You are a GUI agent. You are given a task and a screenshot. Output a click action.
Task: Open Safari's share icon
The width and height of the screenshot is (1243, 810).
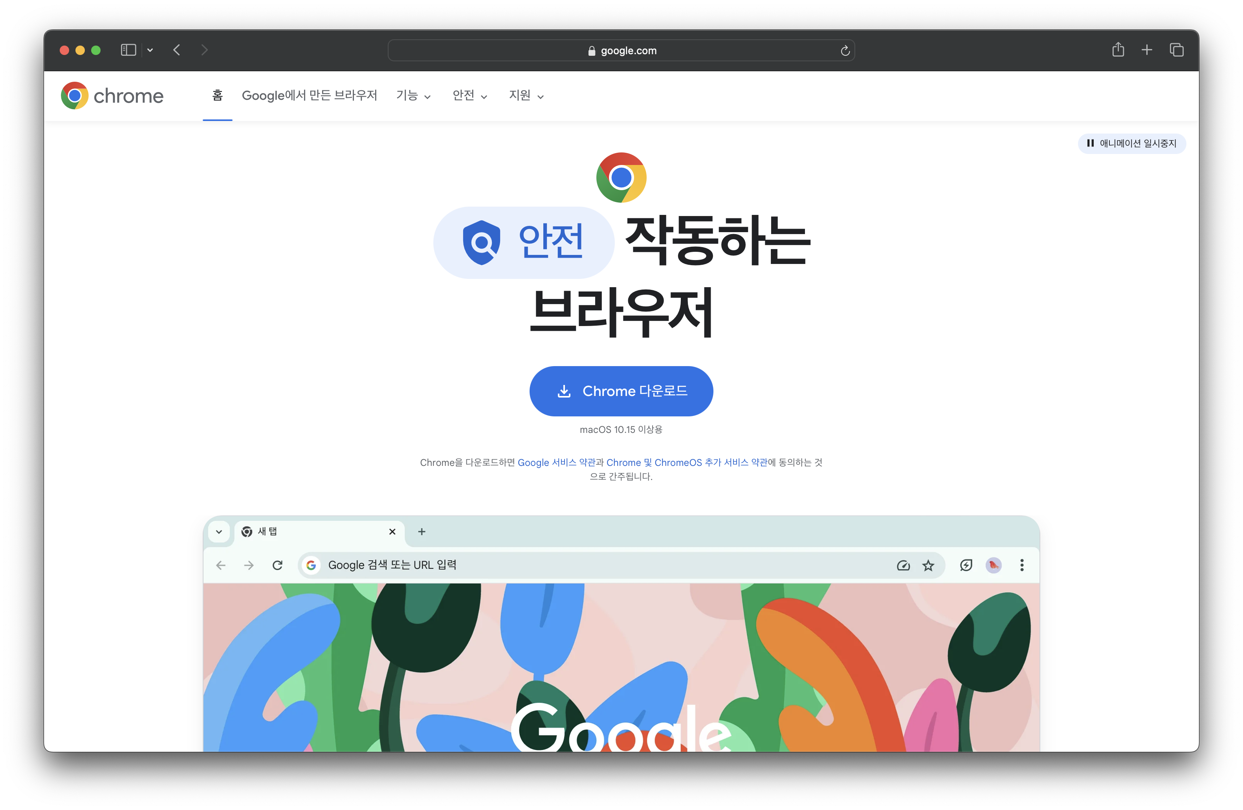pyautogui.click(x=1118, y=49)
